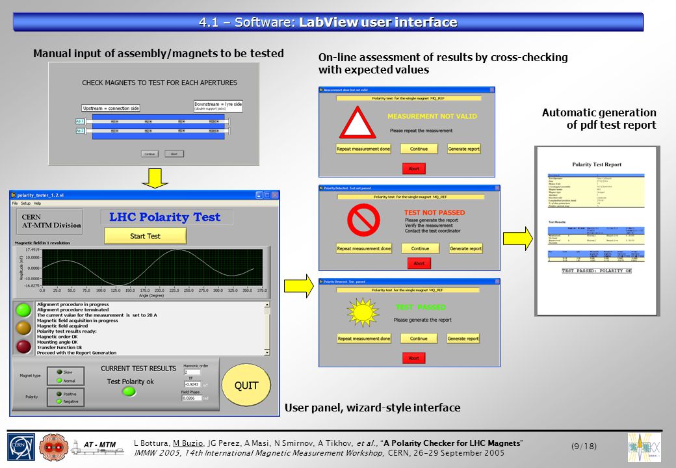Viewport: 676px width, 468px height.
Task: Click the dark red status LED beside the log
Action: pyautogui.click(x=23, y=346)
